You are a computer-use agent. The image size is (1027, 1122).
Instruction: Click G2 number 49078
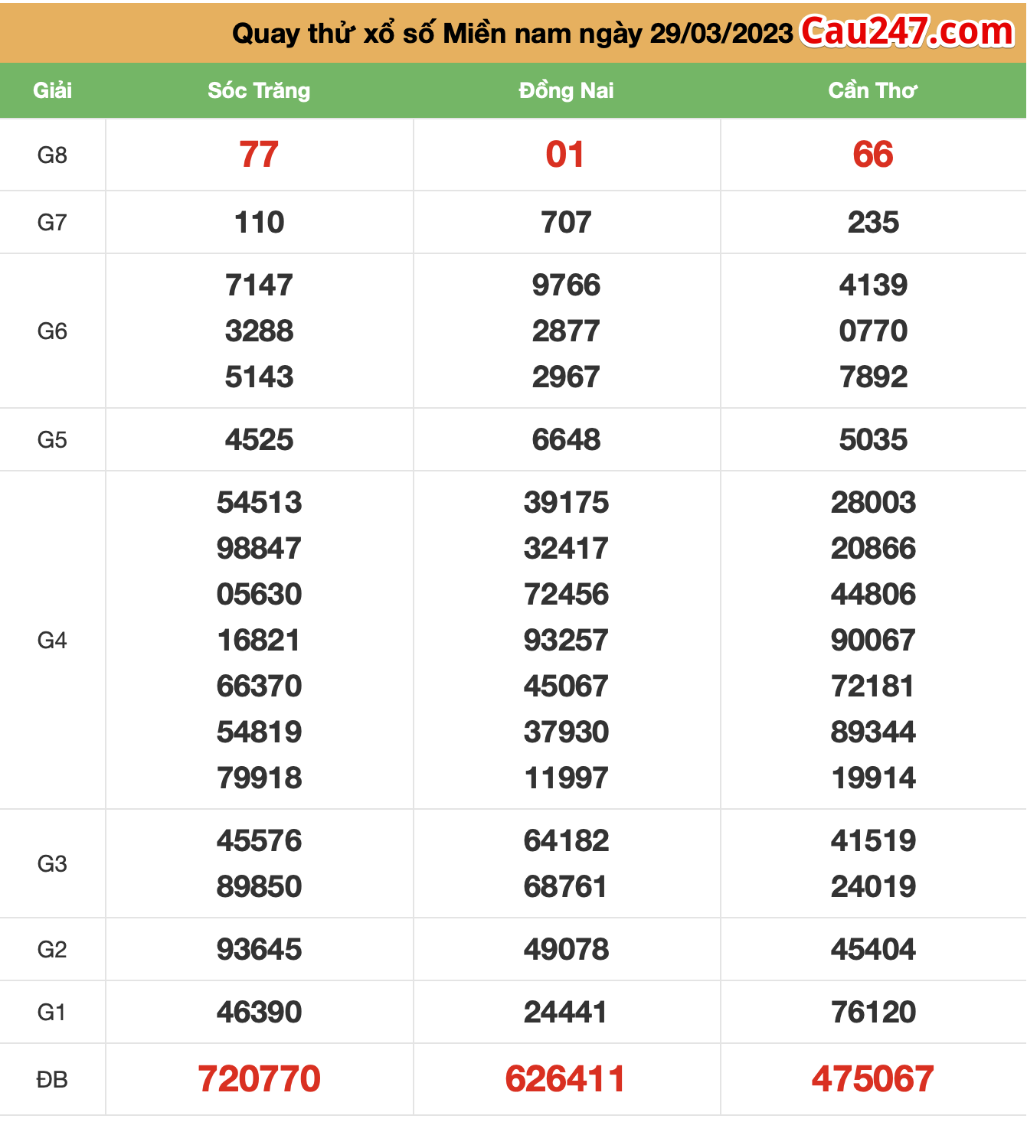pos(566,950)
